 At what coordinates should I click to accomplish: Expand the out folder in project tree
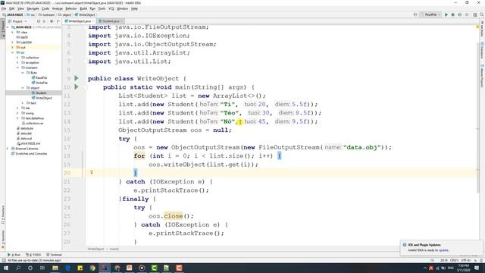pyautogui.click(x=13, y=47)
